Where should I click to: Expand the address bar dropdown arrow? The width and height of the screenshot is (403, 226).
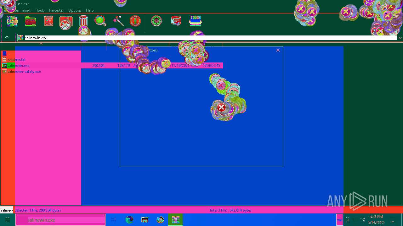[400, 38]
